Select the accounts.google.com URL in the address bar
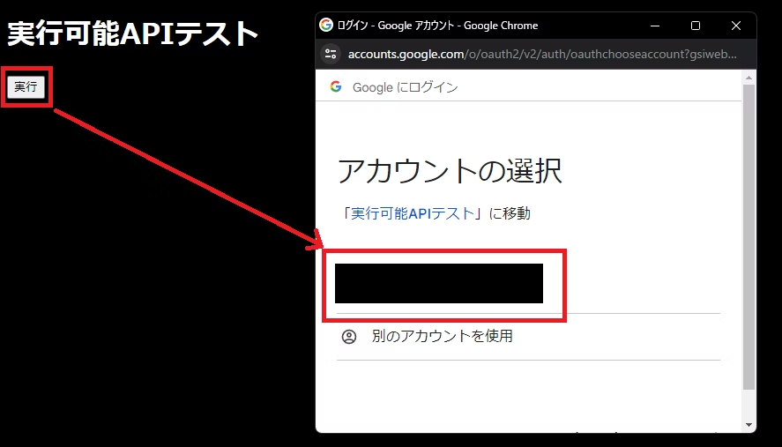Image resolution: width=782 pixels, height=447 pixels. (x=542, y=54)
